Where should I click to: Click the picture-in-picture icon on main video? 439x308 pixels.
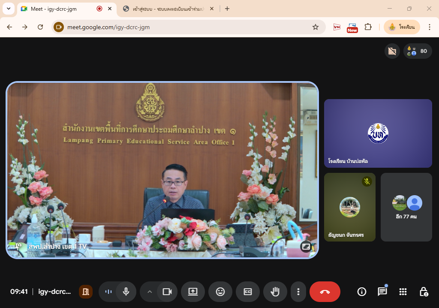[306, 247]
